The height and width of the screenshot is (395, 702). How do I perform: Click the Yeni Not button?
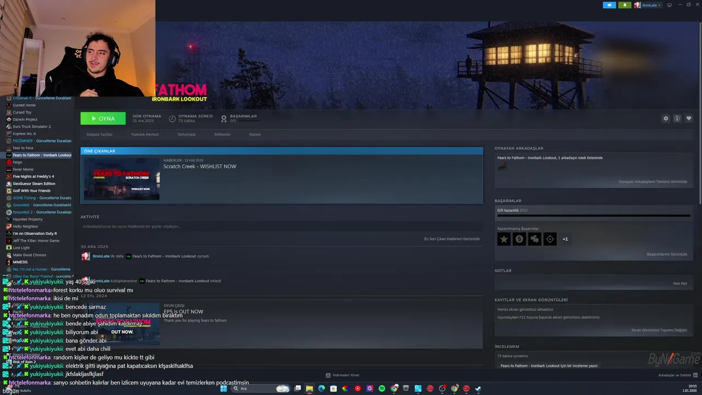click(x=680, y=284)
